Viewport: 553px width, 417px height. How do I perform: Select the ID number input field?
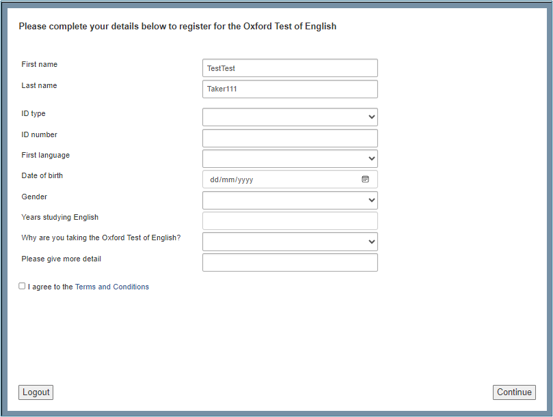[290, 139]
